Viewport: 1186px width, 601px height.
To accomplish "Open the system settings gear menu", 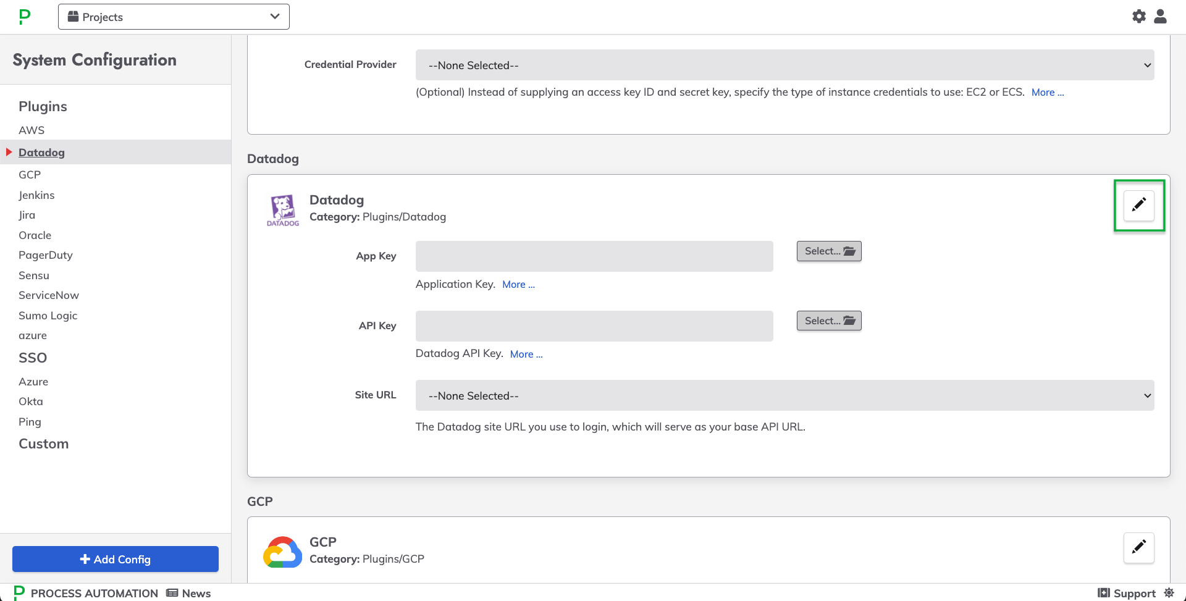I will click(1139, 17).
